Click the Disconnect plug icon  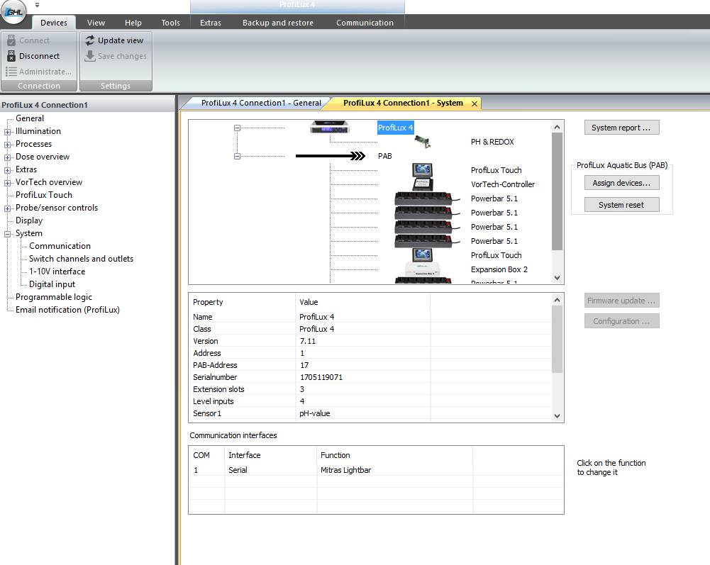12,56
